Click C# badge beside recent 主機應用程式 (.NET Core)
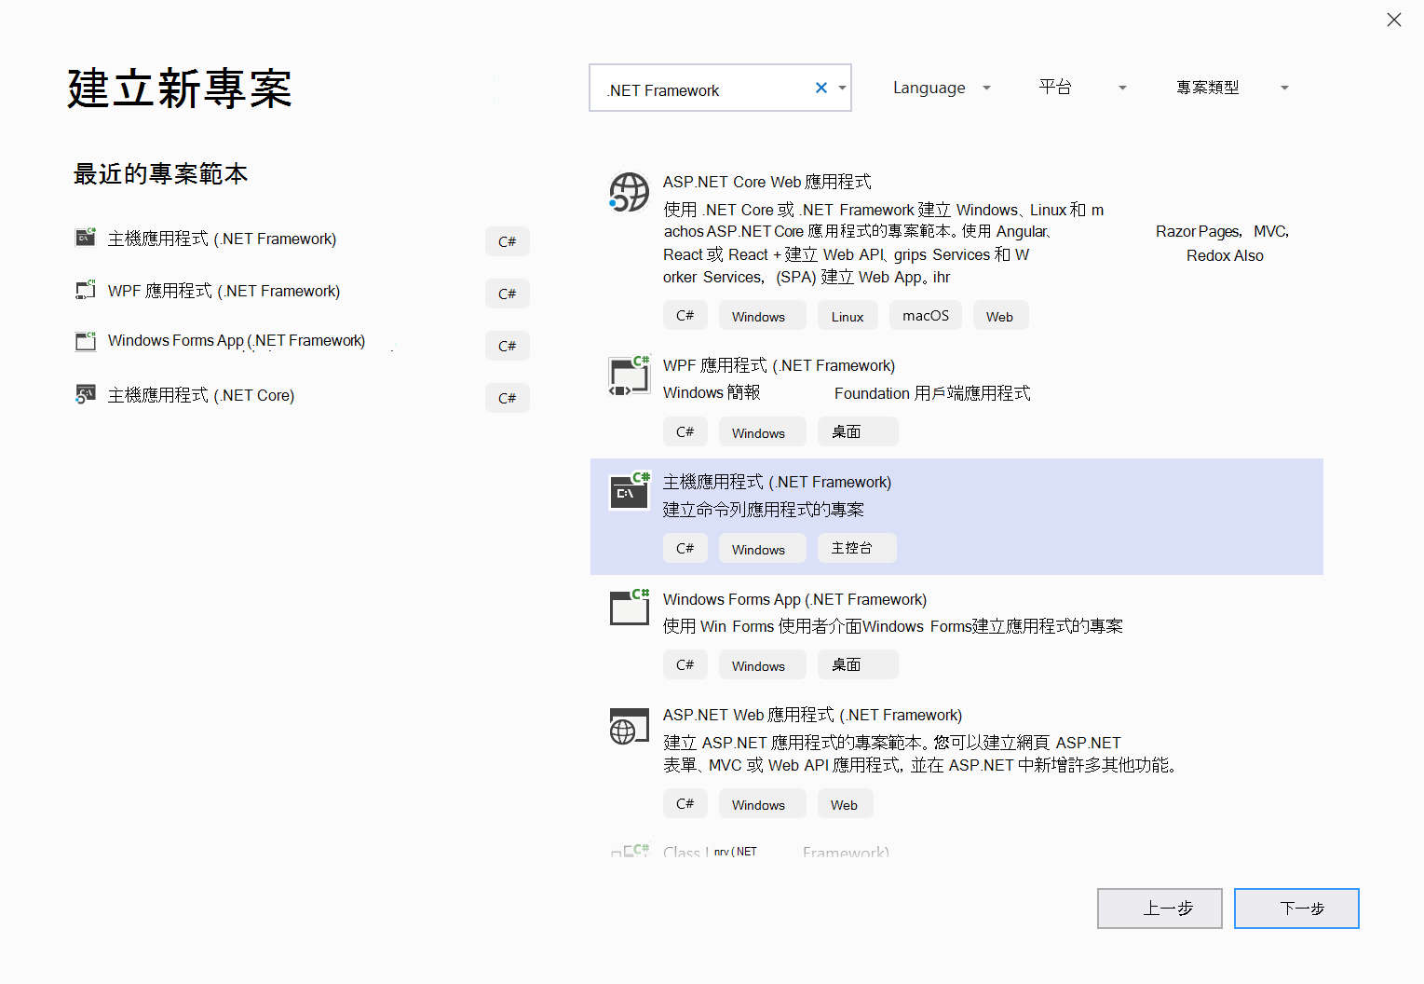1424x984 pixels. (x=508, y=398)
